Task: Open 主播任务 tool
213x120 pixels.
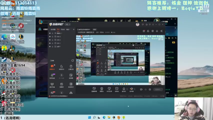Action: tap(71, 67)
